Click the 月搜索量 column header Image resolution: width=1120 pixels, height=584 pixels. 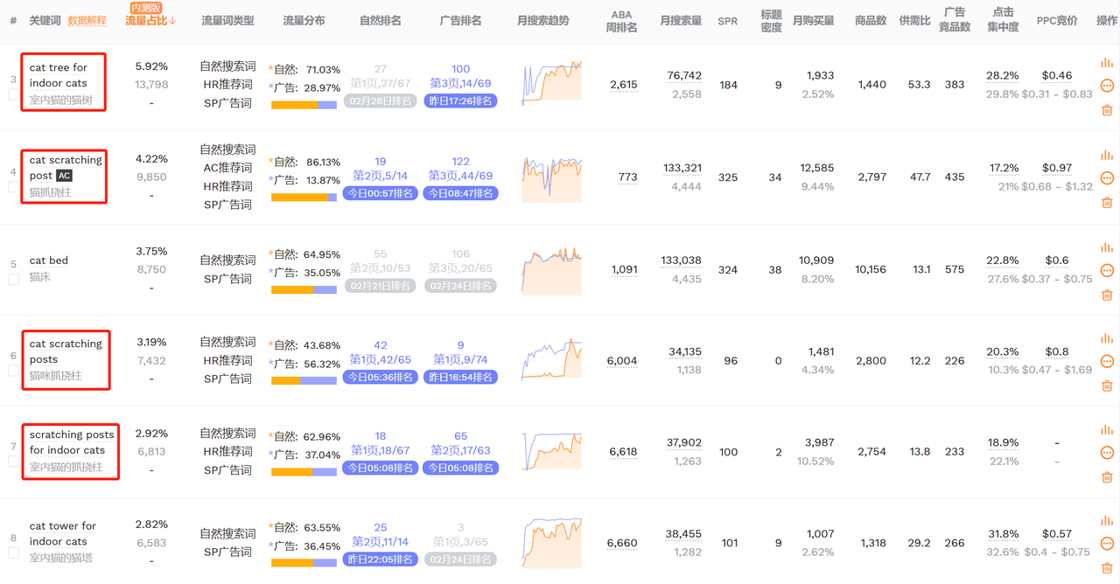click(x=681, y=20)
